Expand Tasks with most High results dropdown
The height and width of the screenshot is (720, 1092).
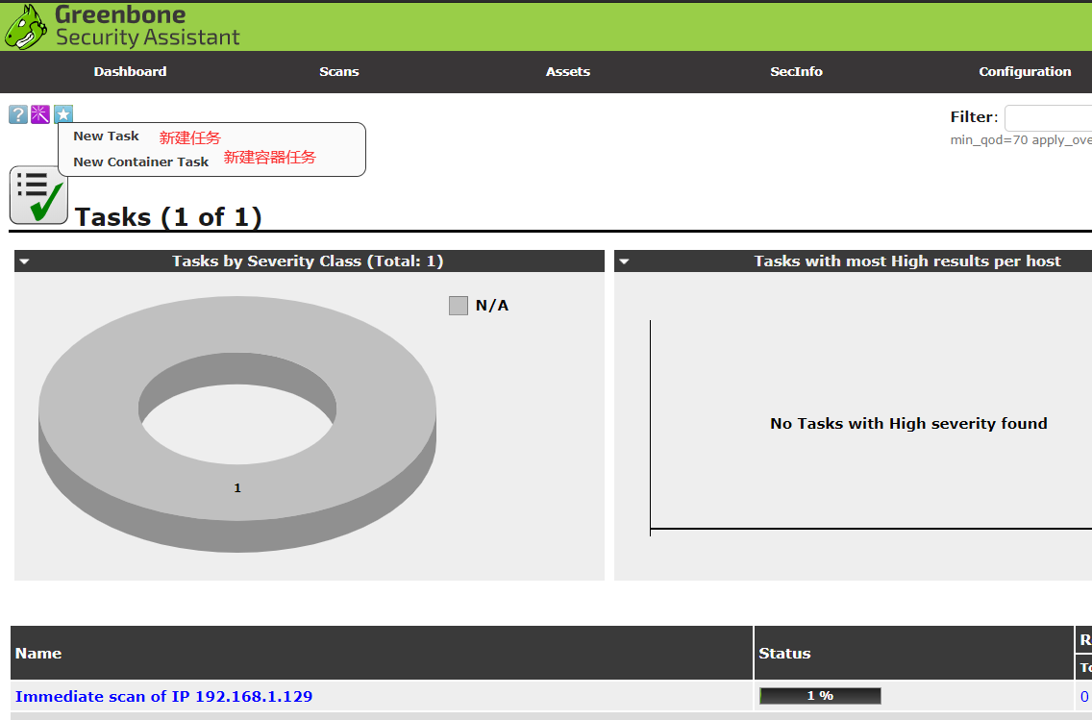click(623, 261)
